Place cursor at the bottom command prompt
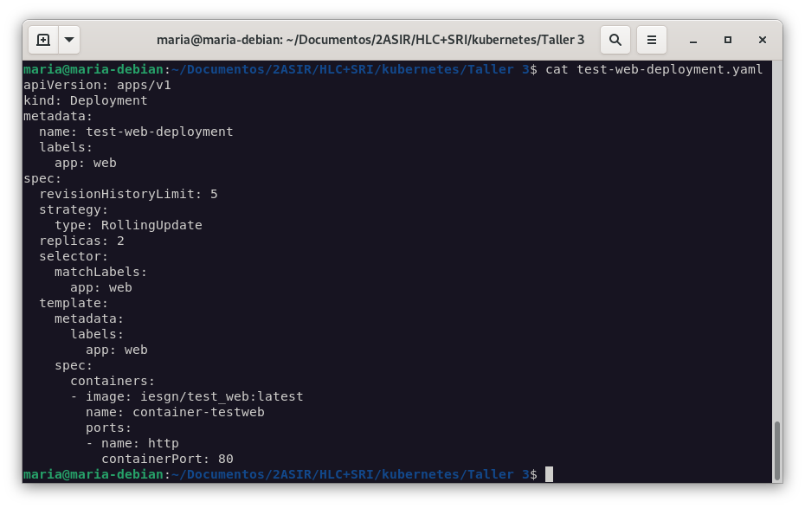Image resolution: width=805 pixels, height=508 pixels. [x=549, y=474]
